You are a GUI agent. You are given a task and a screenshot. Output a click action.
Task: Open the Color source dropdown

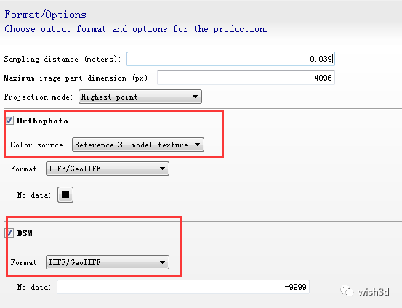138,145
